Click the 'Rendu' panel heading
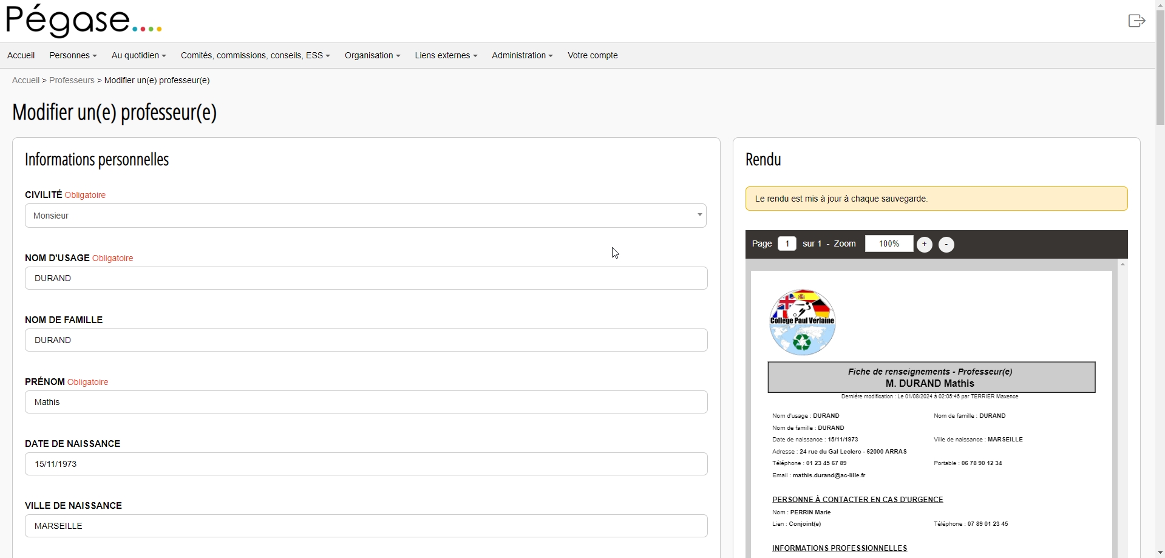Viewport: 1165px width, 558px height. tap(763, 160)
